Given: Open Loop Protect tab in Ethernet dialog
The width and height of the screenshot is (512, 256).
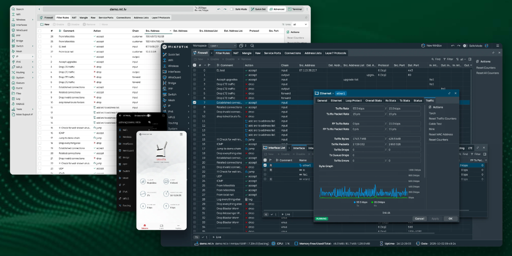Looking at the screenshot, I should (x=354, y=101).
